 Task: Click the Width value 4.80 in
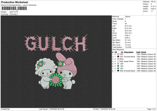(x=153, y=9)
